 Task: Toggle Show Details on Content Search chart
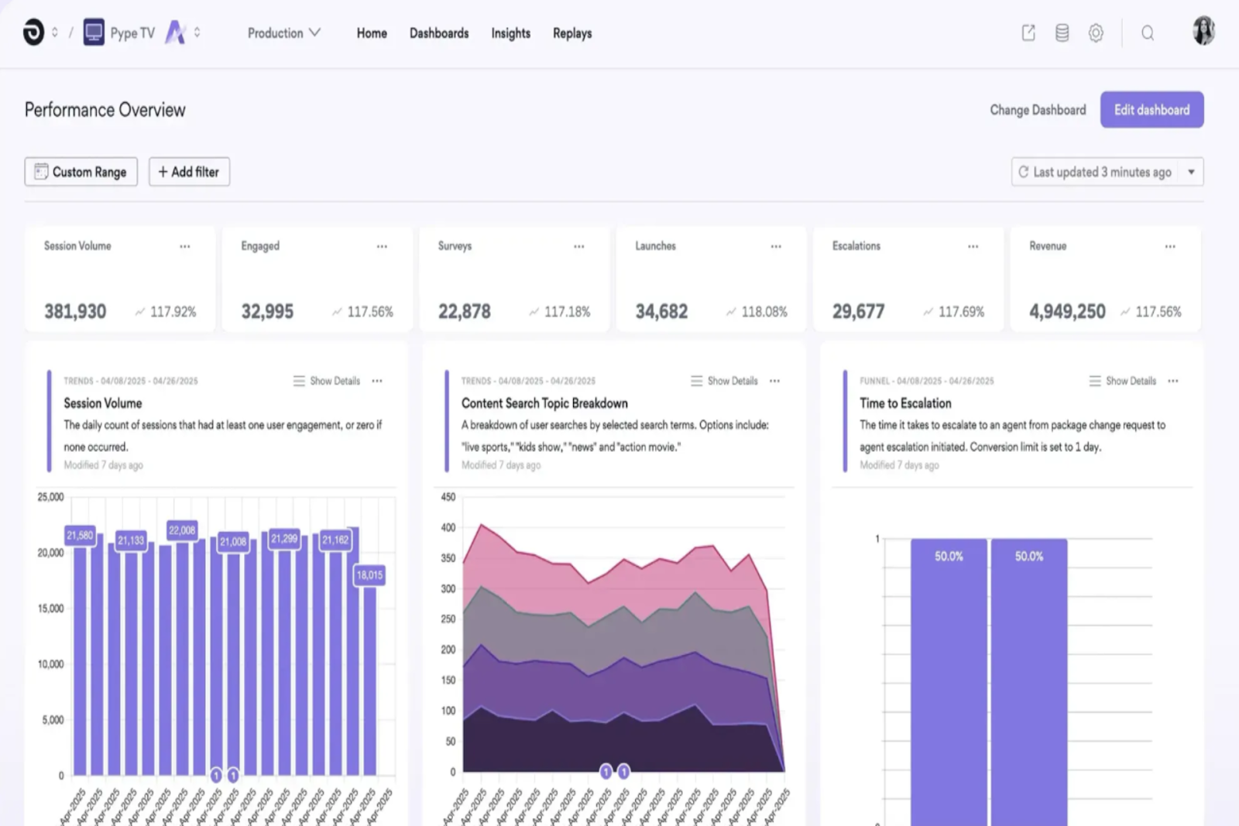[x=724, y=381]
